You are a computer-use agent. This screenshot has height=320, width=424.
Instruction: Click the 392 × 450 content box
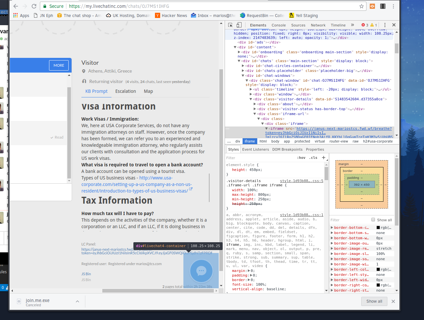click(x=362, y=185)
